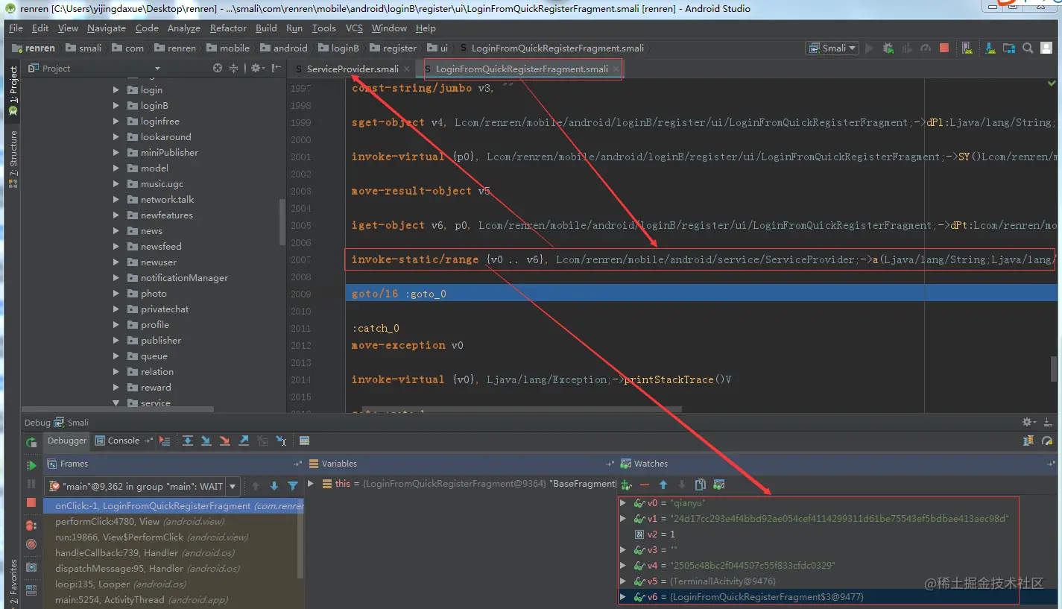
Task: Click the Rerun debug icon in the Debug panel
Action: click(31, 442)
